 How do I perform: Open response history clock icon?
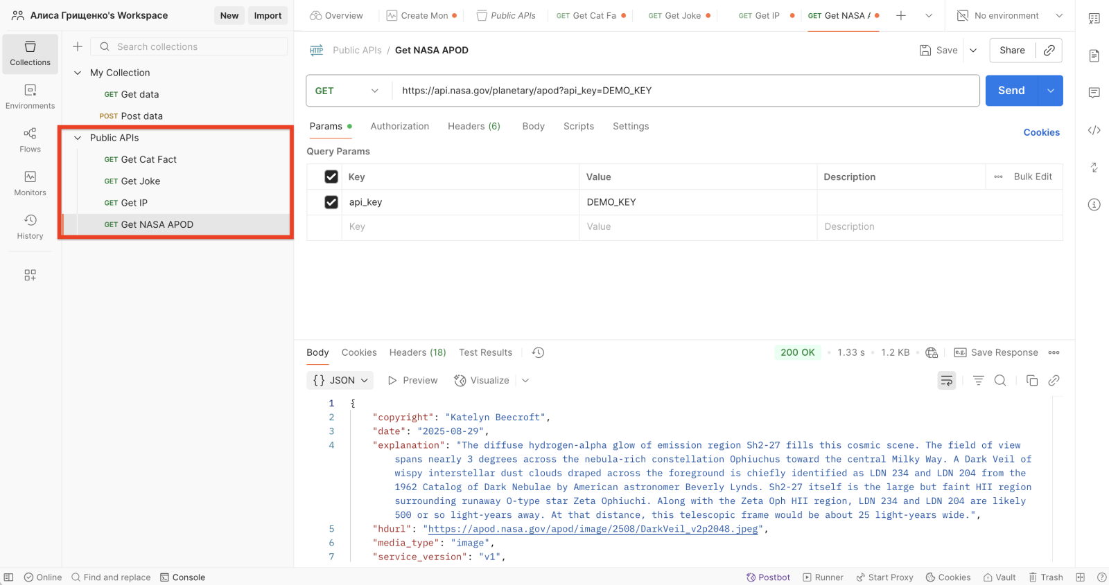tap(538, 352)
